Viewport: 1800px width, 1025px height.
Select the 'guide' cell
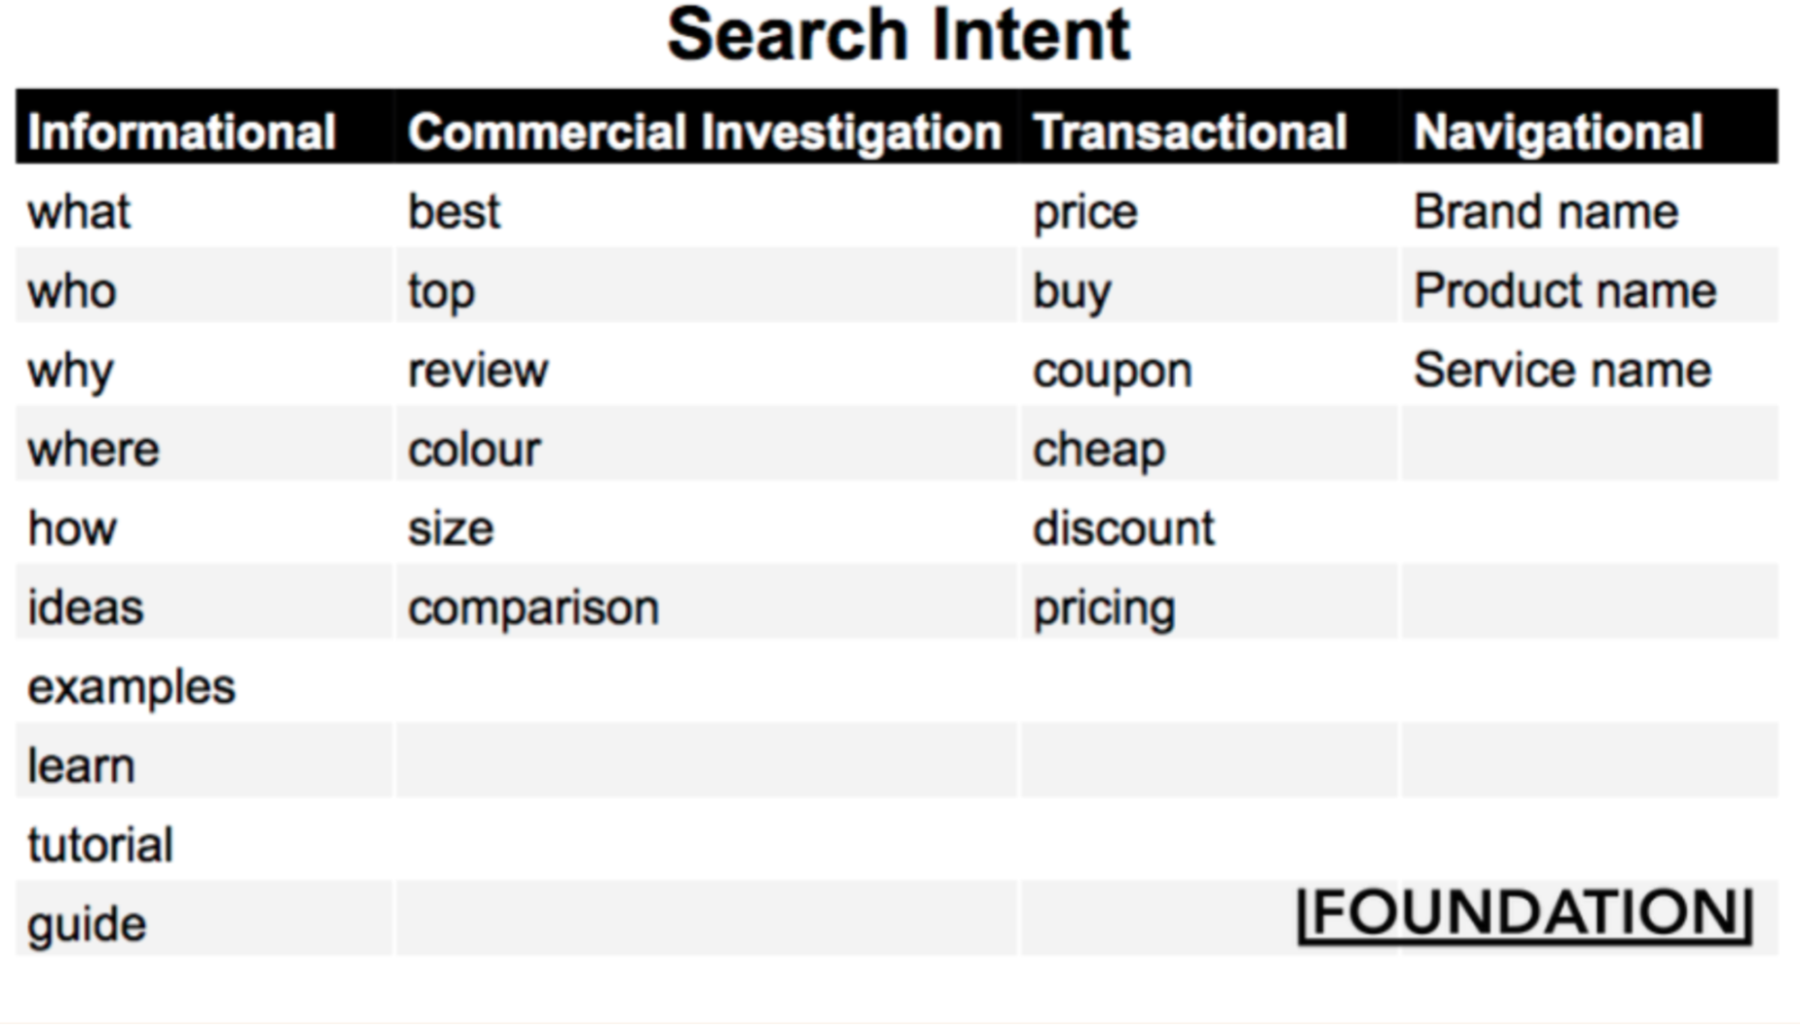point(86,924)
